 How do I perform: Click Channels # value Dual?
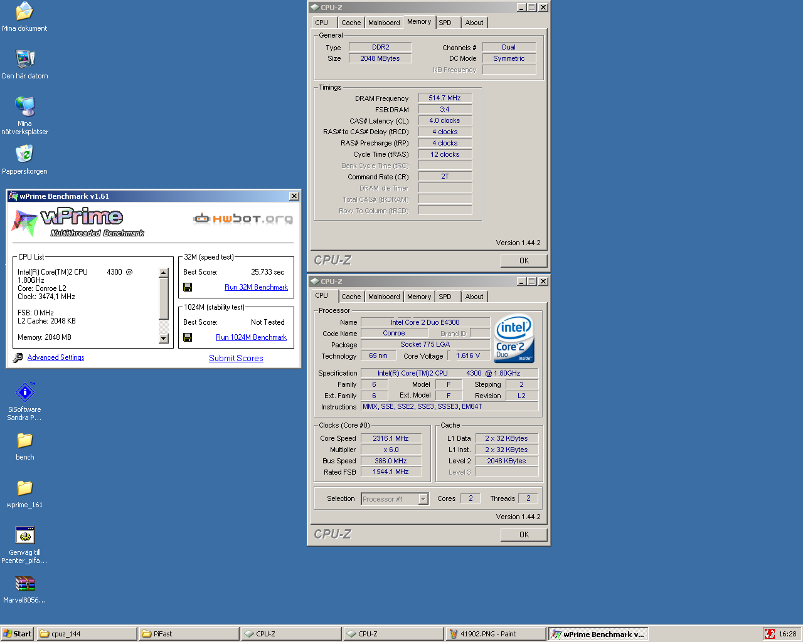point(509,47)
